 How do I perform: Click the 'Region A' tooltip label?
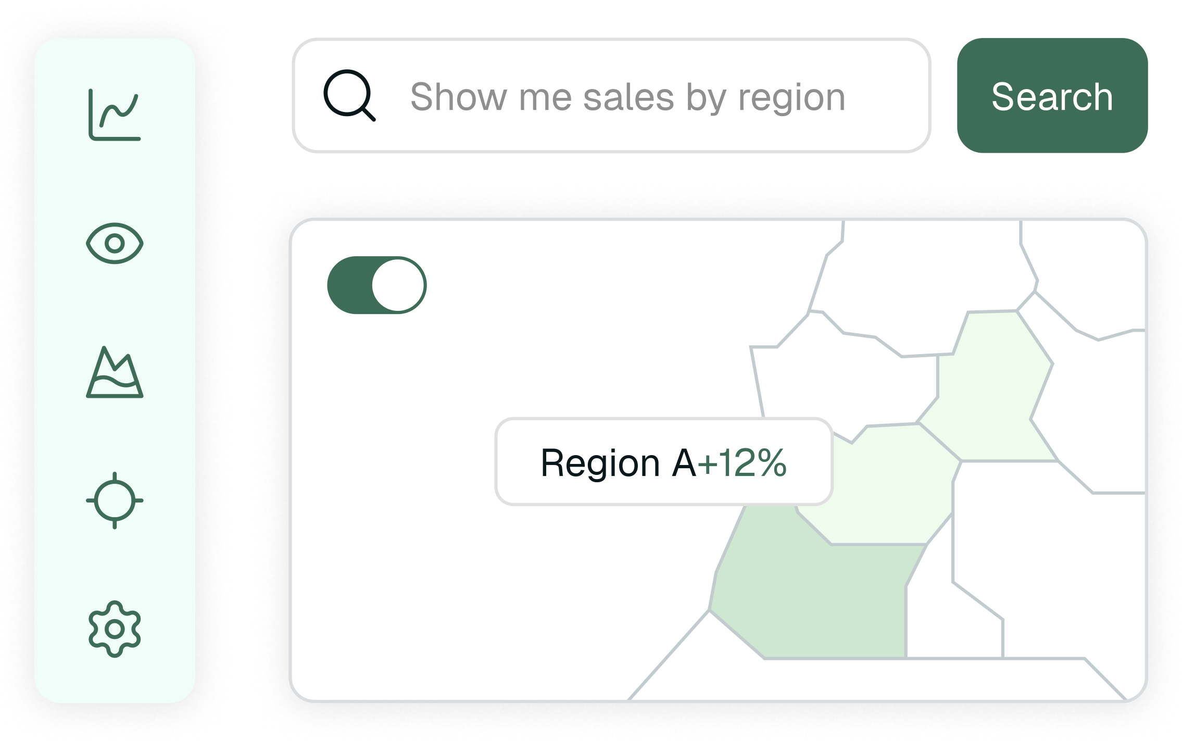coord(618,462)
